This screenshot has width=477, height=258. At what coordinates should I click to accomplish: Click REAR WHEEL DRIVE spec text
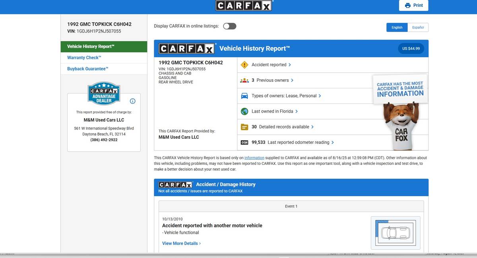[176, 82]
